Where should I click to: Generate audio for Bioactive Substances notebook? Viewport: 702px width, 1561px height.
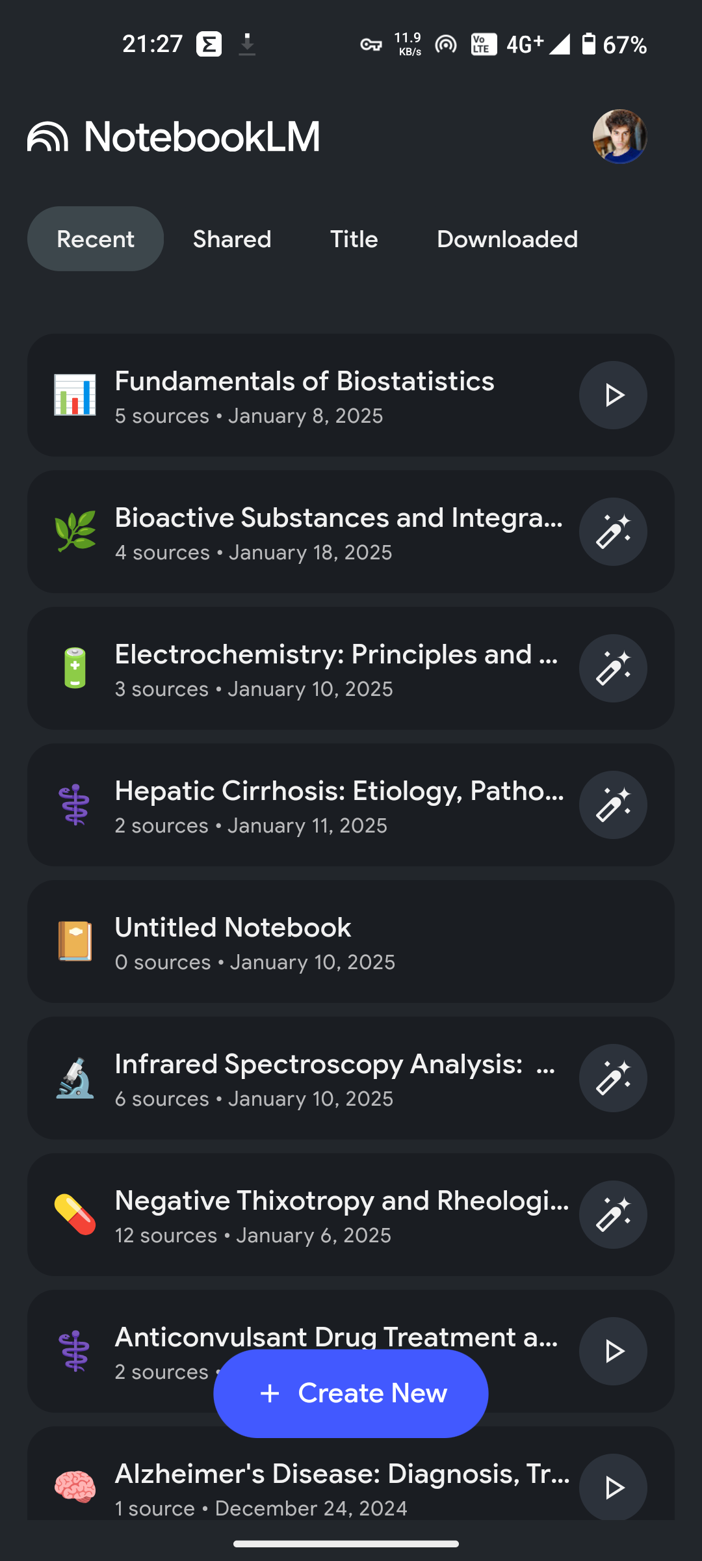point(613,531)
